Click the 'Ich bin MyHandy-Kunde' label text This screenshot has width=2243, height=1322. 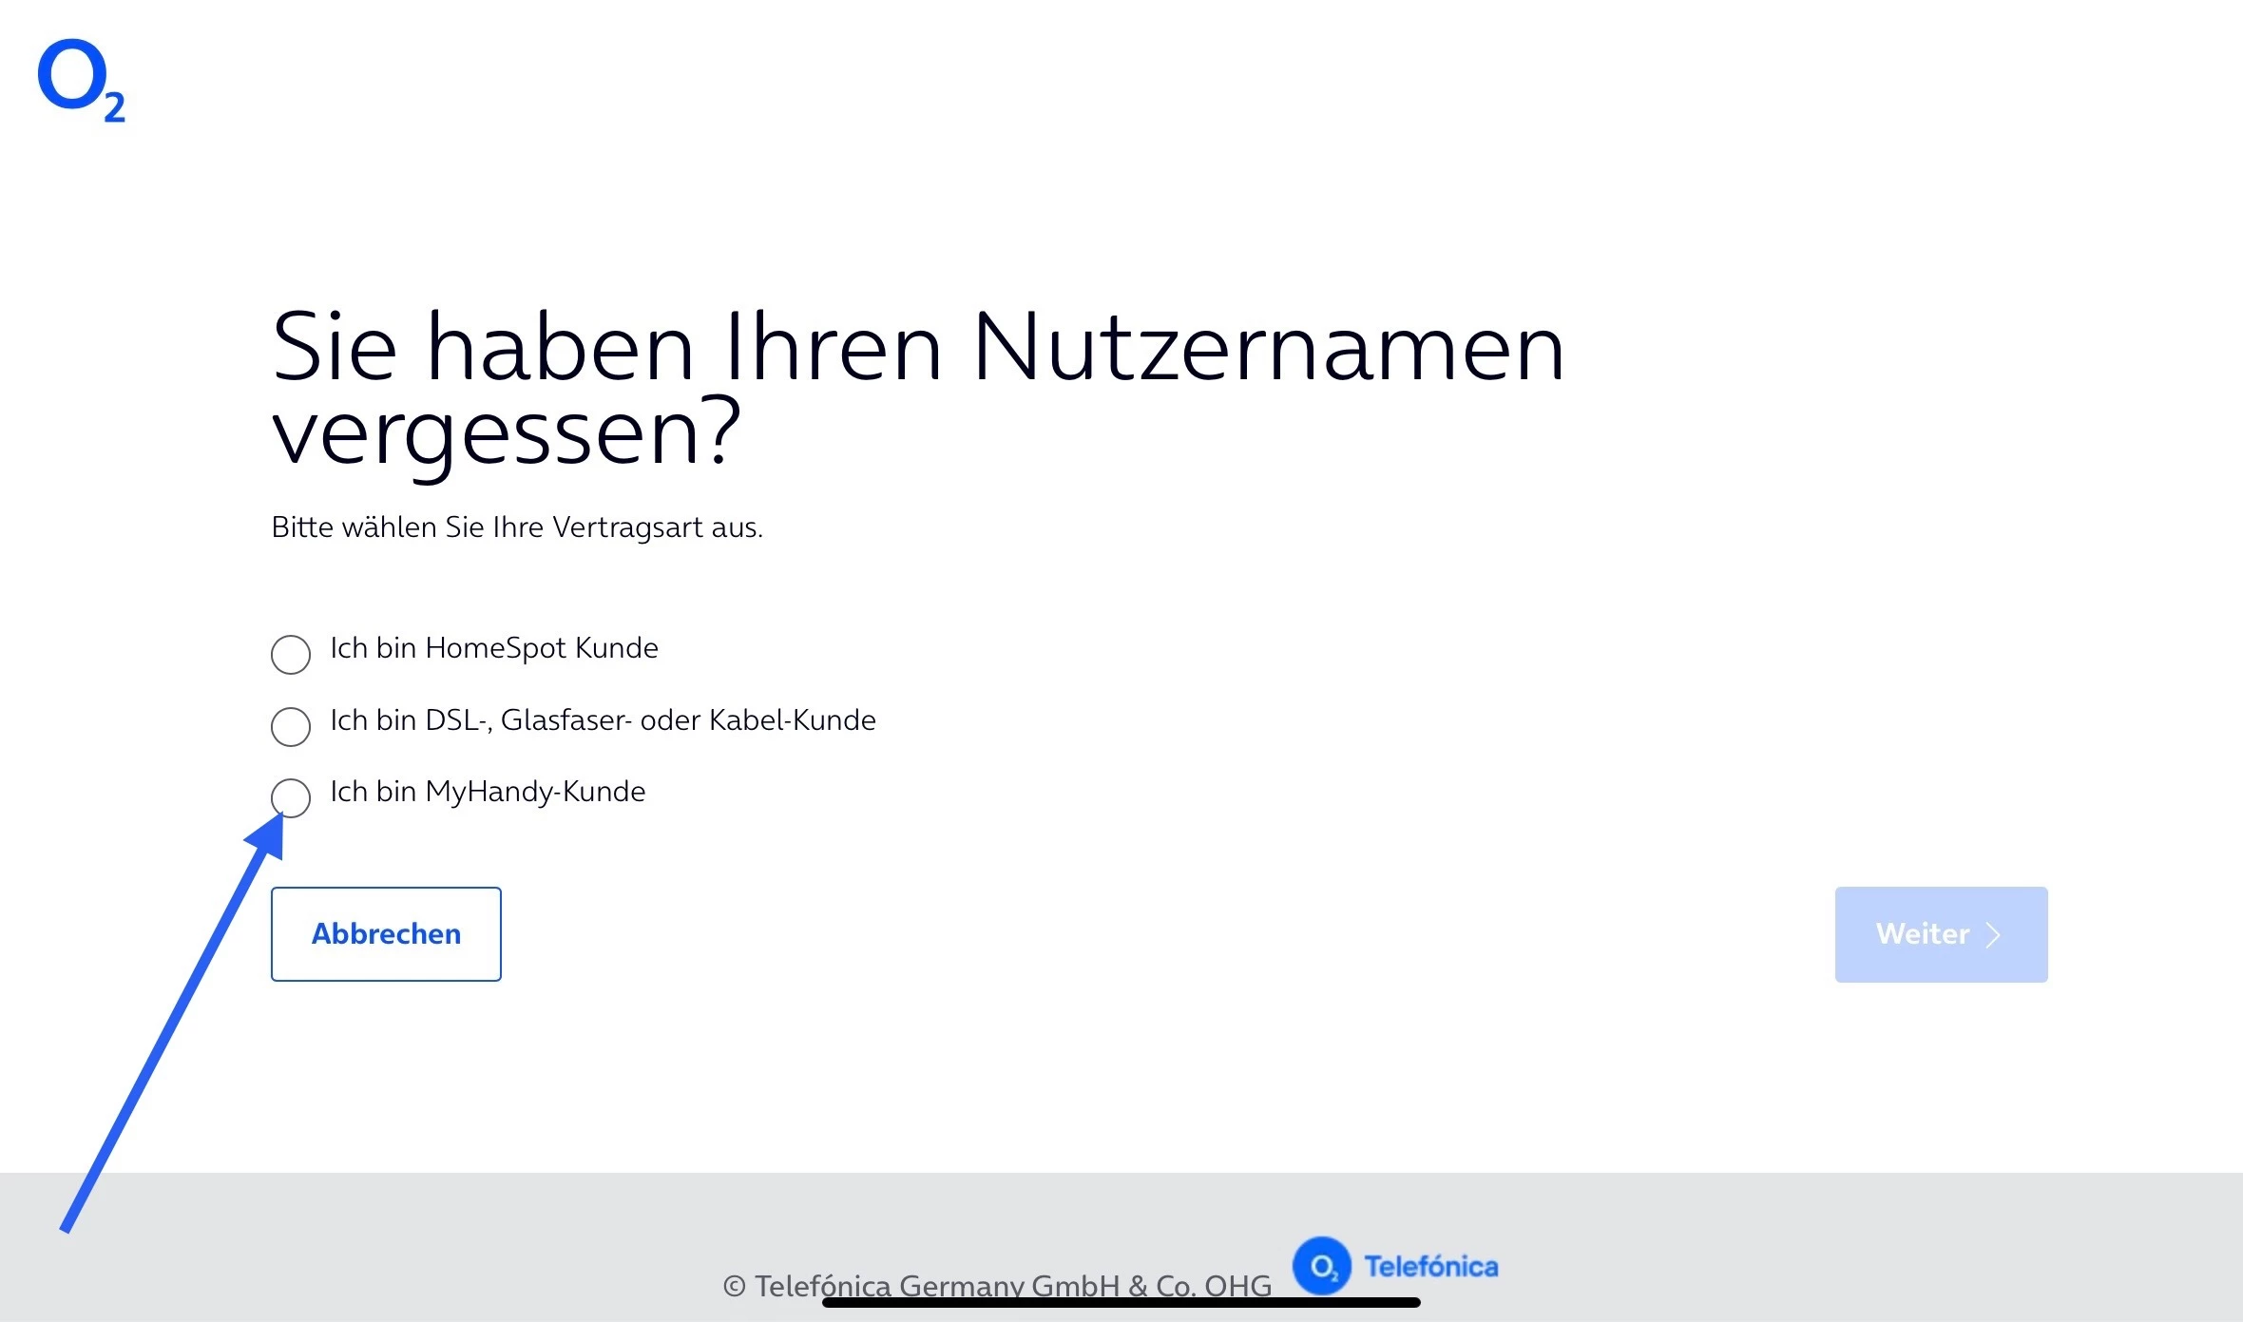488,792
